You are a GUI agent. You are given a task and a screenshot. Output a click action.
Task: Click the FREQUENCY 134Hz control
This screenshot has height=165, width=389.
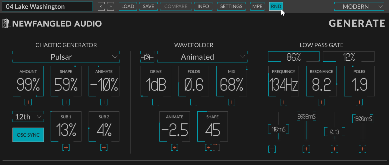[284, 81]
